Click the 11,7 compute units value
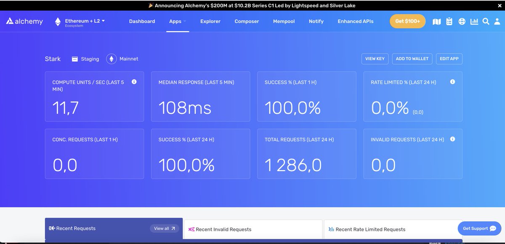This screenshot has width=505, height=244. click(x=65, y=108)
